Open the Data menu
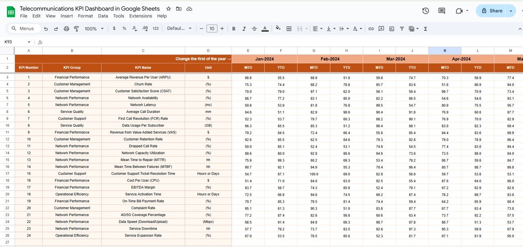This screenshot has height=247, width=523. click(103, 16)
